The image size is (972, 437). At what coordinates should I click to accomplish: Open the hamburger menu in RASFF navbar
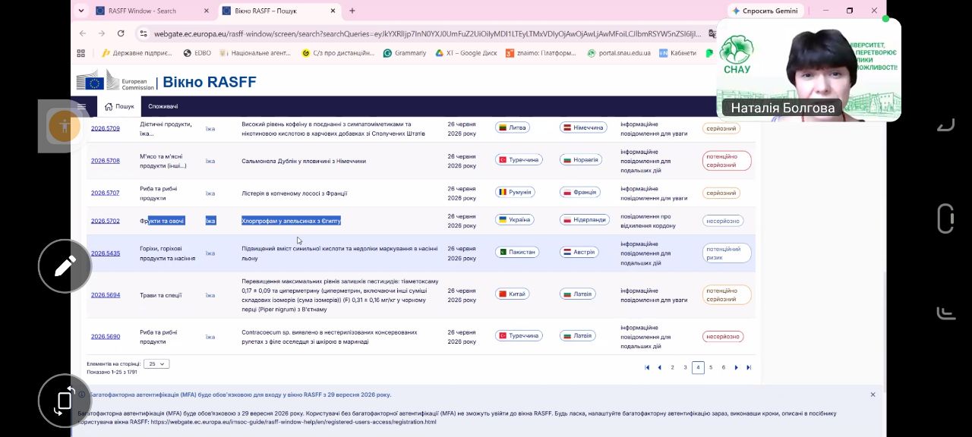81,106
